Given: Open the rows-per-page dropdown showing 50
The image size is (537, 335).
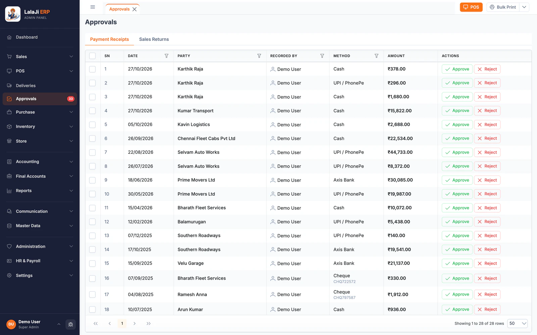Looking at the screenshot, I should tap(518, 324).
